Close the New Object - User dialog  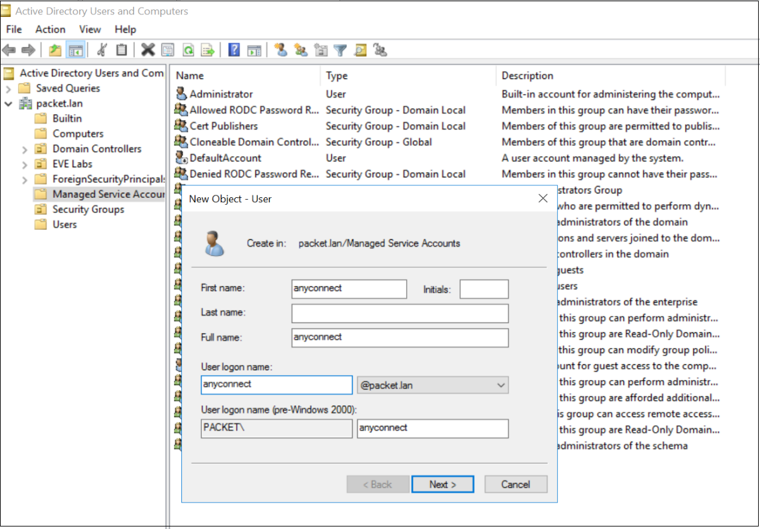click(x=543, y=199)
